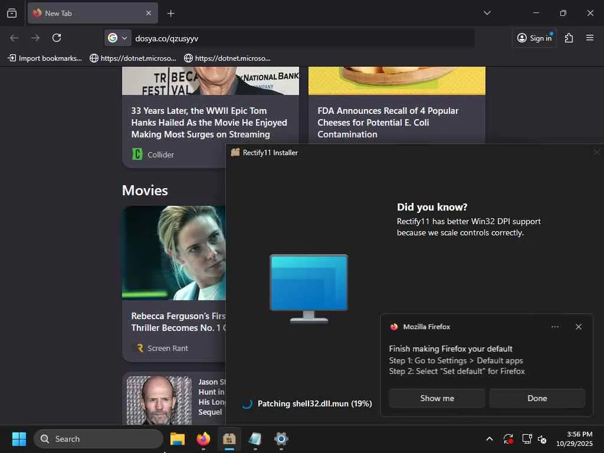
Task: Click the spinning progress indicator in the installer
Action: point(247,403)
